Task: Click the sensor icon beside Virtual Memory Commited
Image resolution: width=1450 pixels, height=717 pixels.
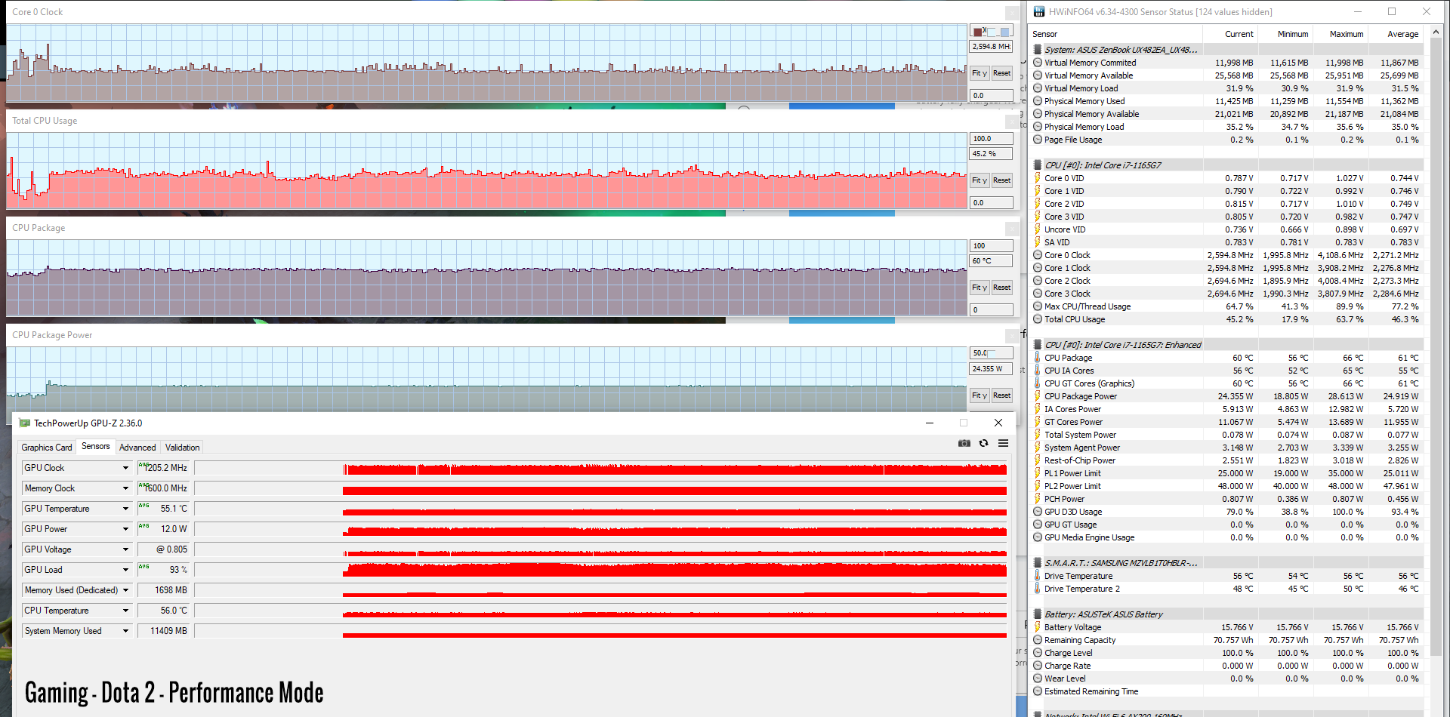Action: point(1038,63)
